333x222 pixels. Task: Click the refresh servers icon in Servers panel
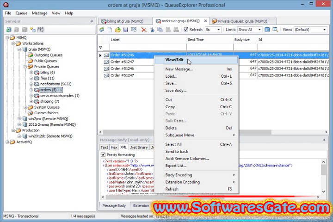[x=9, y=30]
